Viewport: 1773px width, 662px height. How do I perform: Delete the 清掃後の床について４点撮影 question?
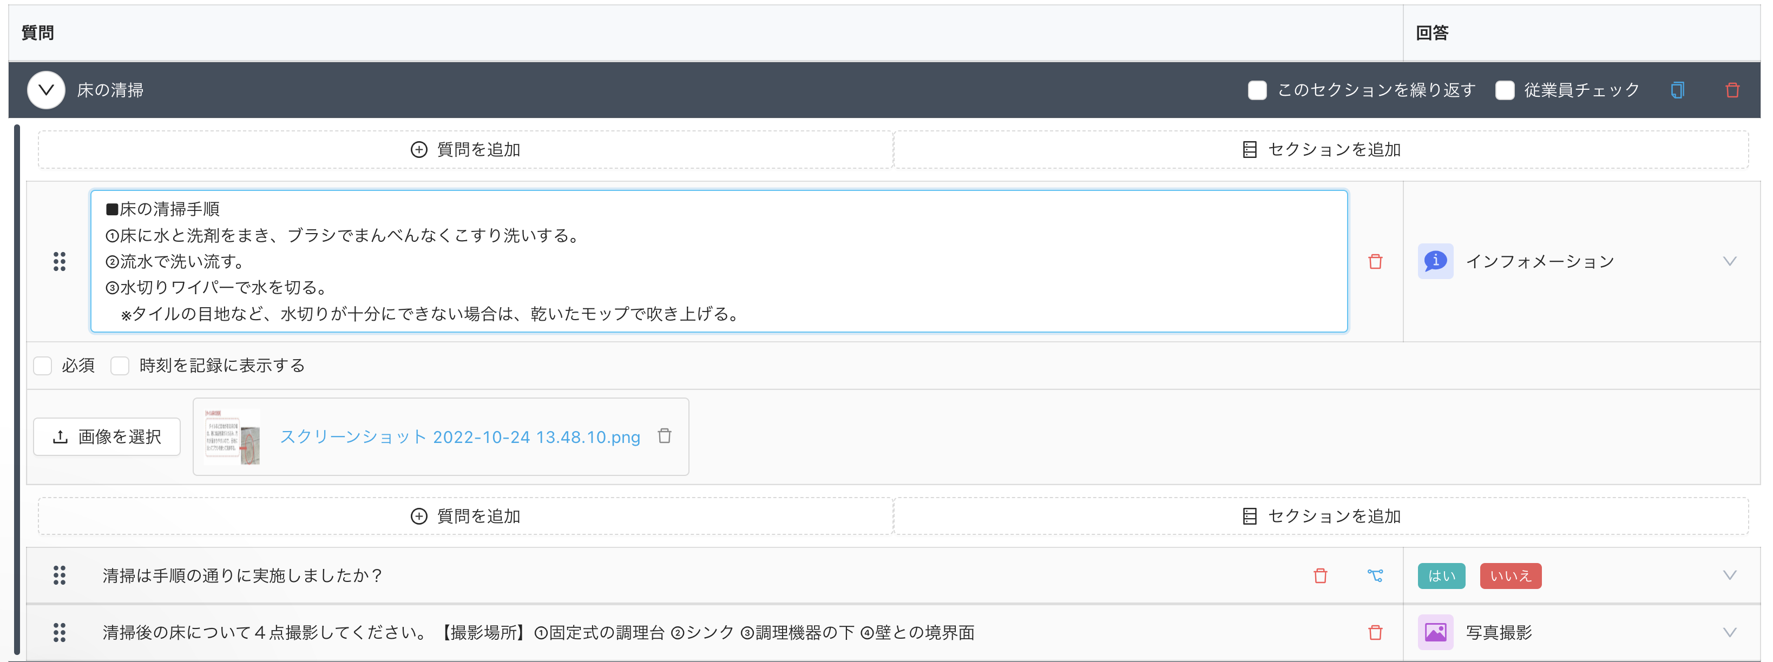1375,632
